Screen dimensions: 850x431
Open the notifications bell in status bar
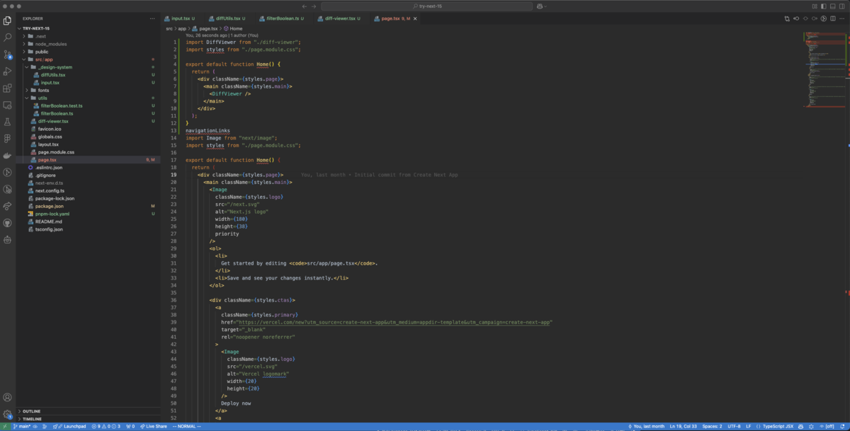(x=844, y=426)
